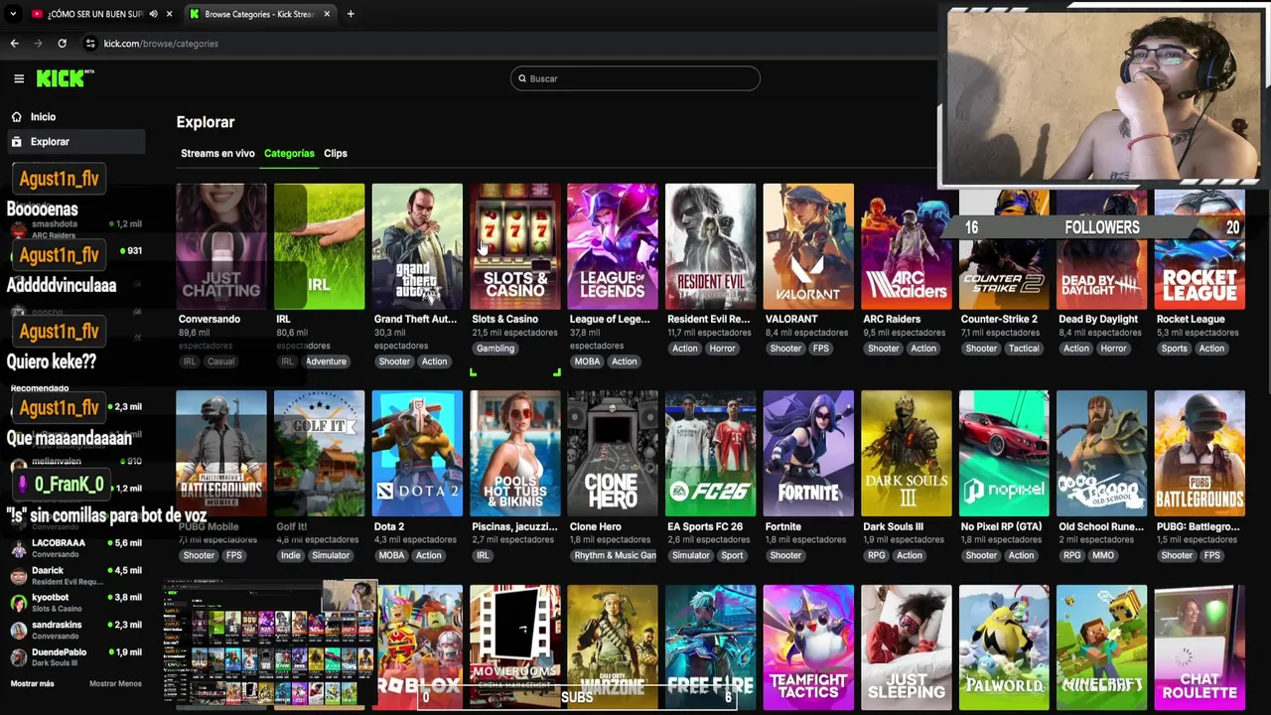
Task: Open a new browser tab with plus
Action: pos(351,14)
